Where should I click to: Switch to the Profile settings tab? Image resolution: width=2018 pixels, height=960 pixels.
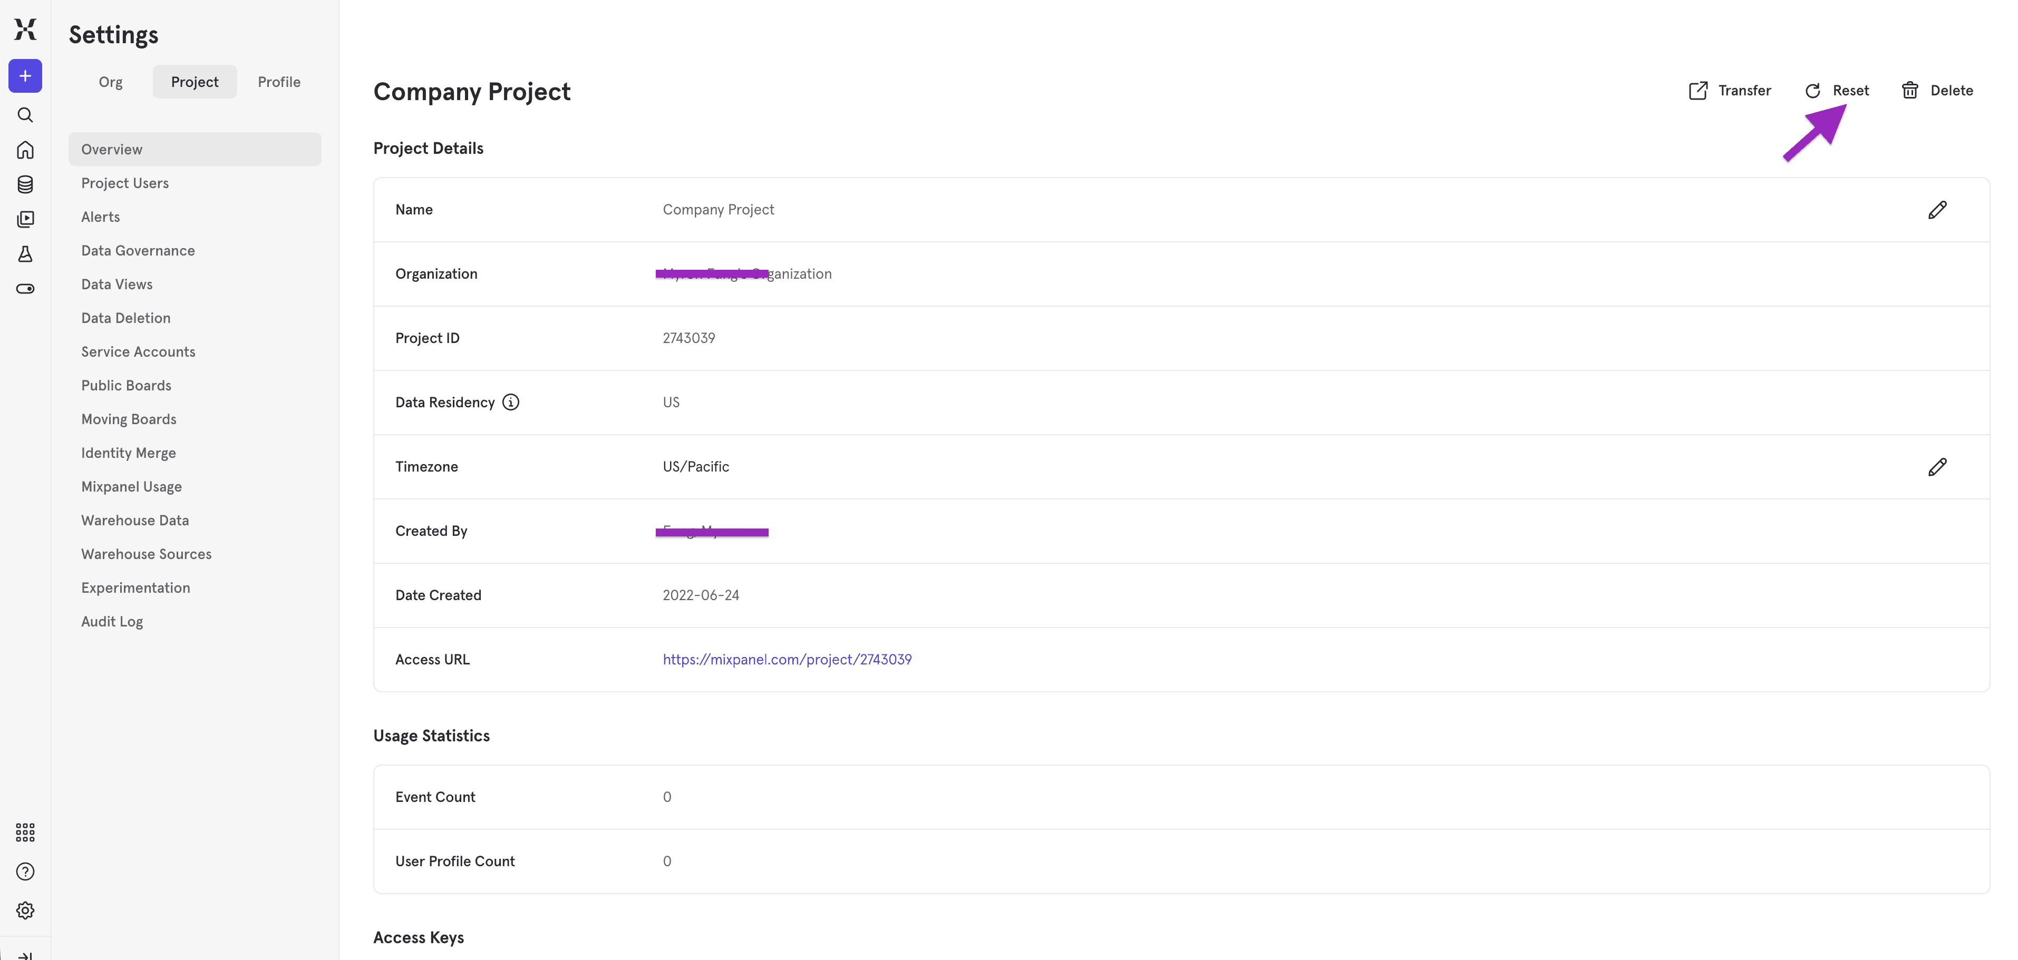click(279, 82)
